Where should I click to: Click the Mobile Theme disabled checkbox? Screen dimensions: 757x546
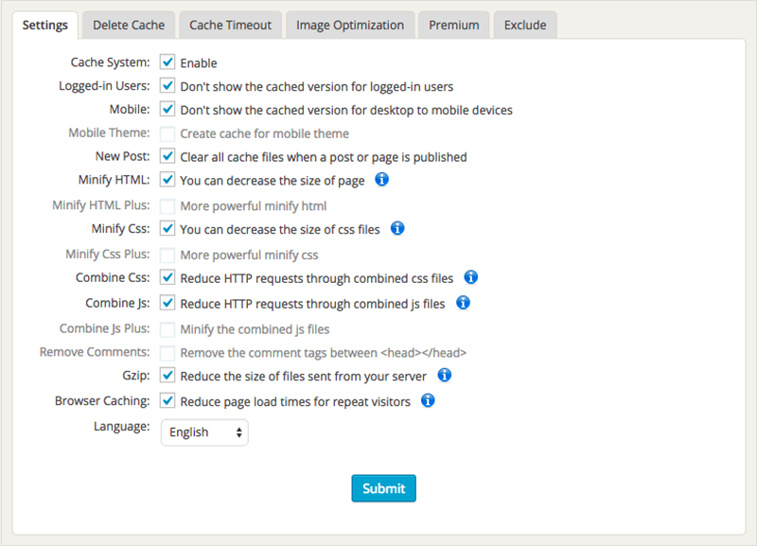tap(167, 133)
